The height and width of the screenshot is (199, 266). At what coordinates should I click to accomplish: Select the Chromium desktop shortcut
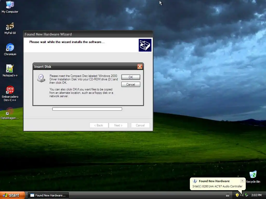coord(10,49)
